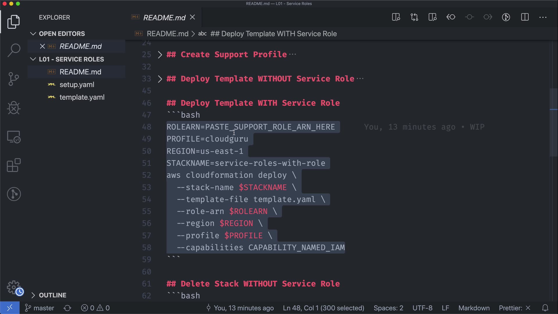Open Remote Explorer view icon

(x=14, y=137)
